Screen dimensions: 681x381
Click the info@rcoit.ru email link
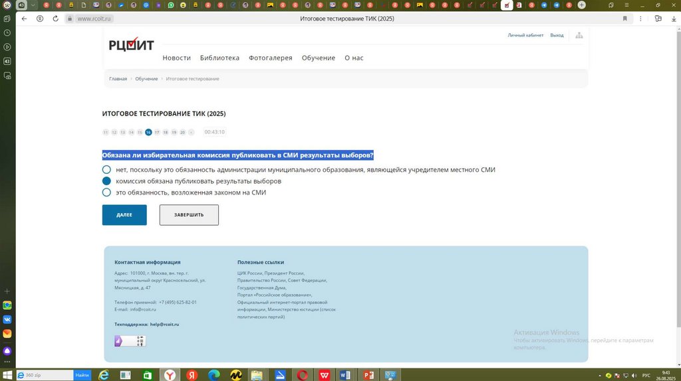[143, 309]
